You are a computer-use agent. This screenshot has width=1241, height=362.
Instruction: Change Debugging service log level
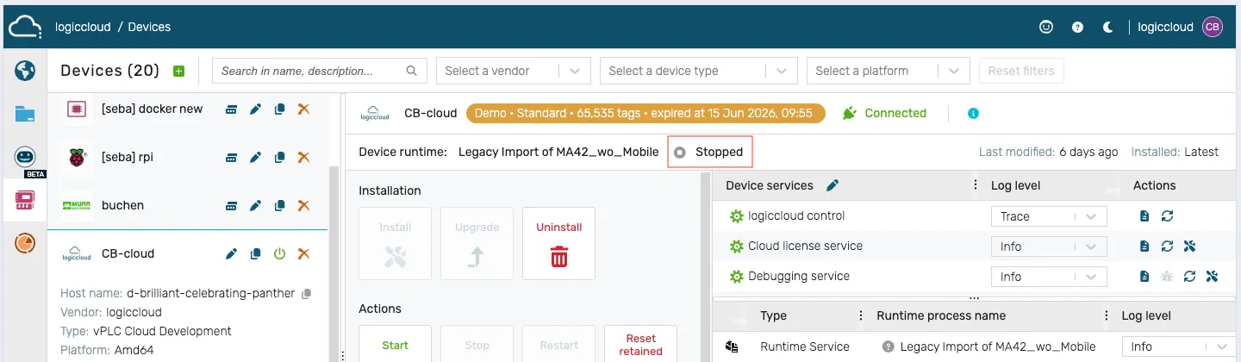[1049, 277]
